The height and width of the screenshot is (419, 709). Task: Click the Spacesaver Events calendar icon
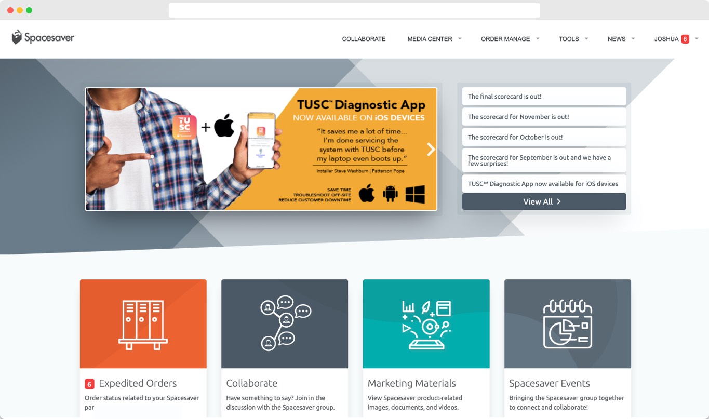[568, 323]
